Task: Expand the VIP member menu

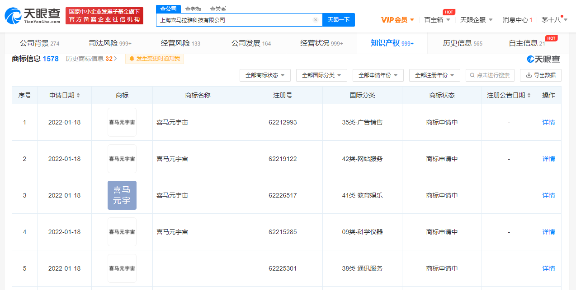Action: (x=397, y=20)
